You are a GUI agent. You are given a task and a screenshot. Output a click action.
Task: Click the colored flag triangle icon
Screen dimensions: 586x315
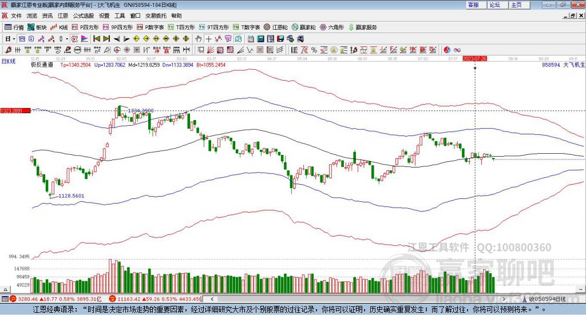coord(85,39)
